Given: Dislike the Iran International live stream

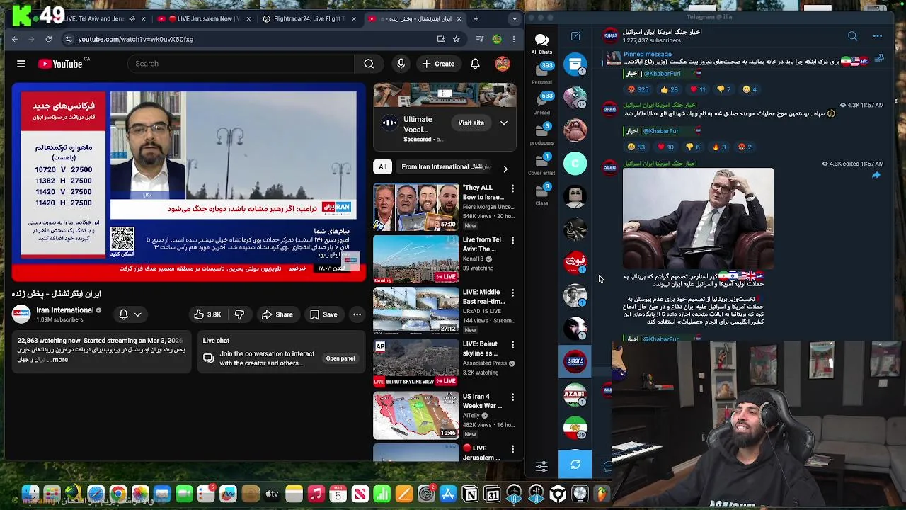Looking at the screenshot, I should (x=239, y=314).
